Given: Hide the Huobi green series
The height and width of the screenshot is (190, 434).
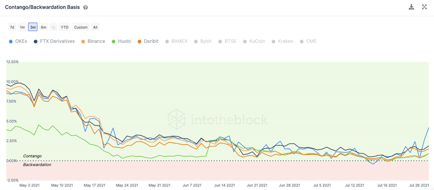Looking at the screenshot, I should 121,41.
